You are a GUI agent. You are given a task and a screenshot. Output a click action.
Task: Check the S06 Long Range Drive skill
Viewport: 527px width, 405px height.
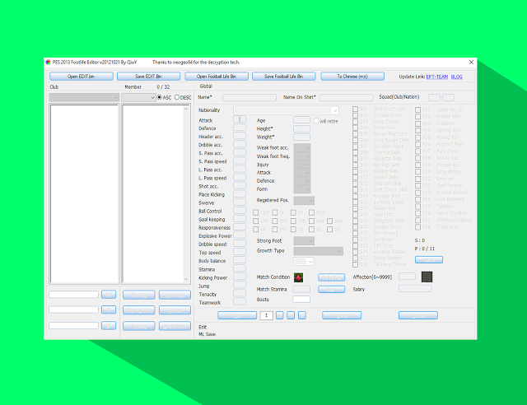(355, 140)
